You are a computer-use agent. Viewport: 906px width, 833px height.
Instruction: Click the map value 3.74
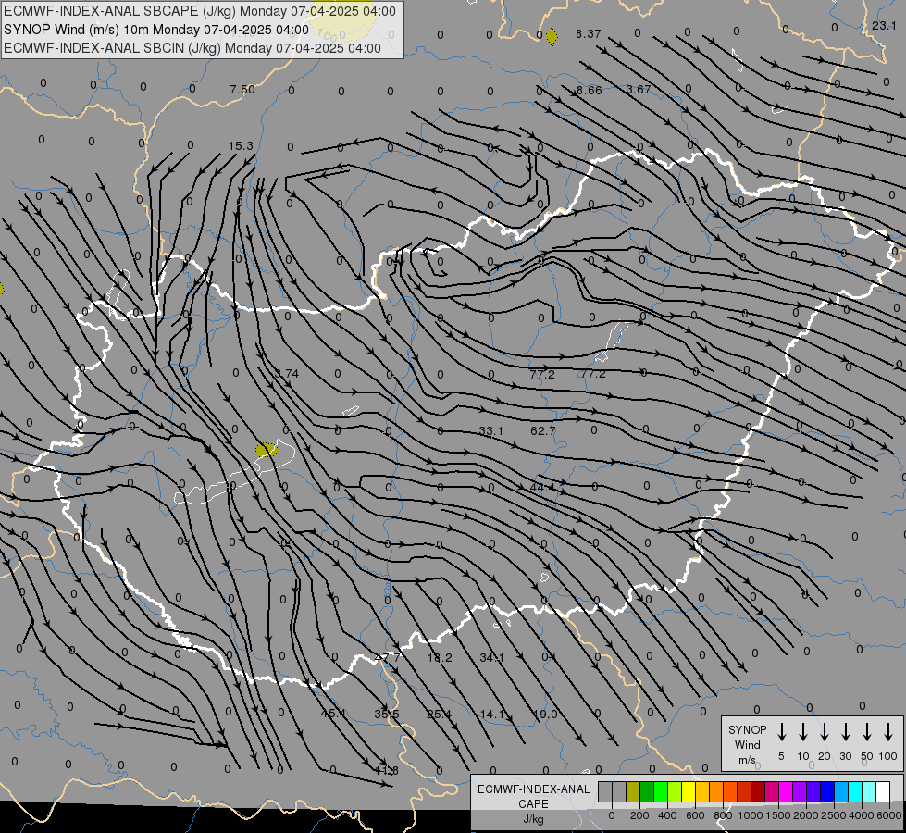click(x=287, y=374)
